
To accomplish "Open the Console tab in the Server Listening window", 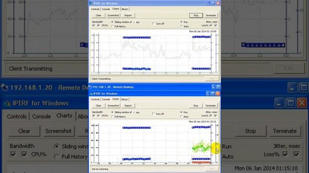I will point(106,99).
